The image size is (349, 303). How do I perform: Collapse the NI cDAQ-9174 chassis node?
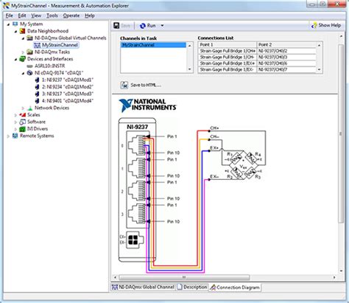click(24, 73)
